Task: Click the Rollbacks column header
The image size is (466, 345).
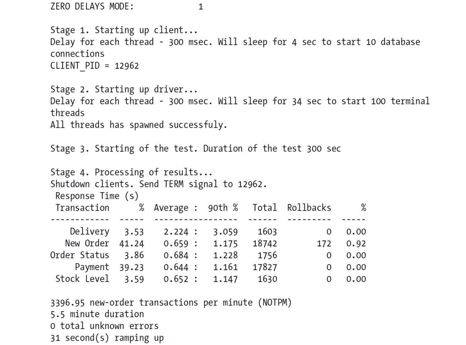Action: point(309,208)
